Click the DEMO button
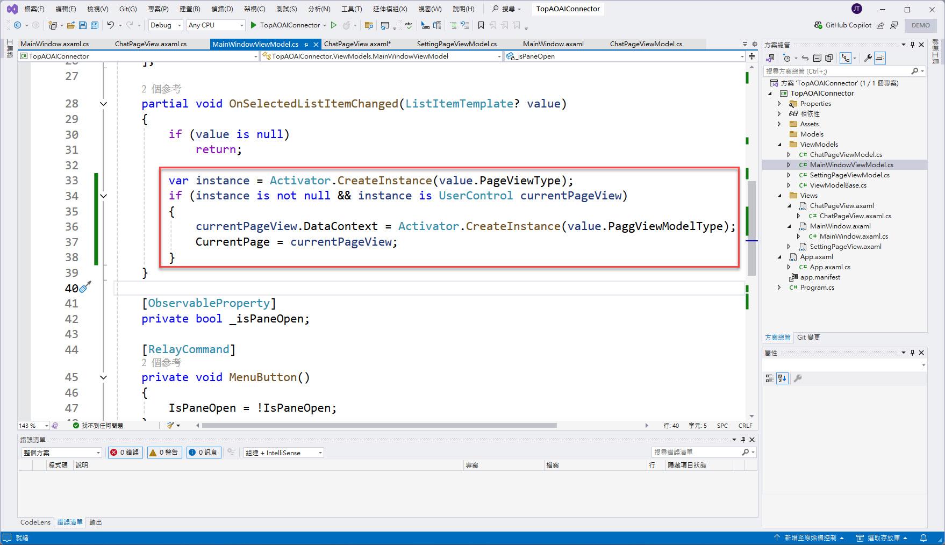Image resolution: width=945 pixels, height=545 pixels. (920, 25)
